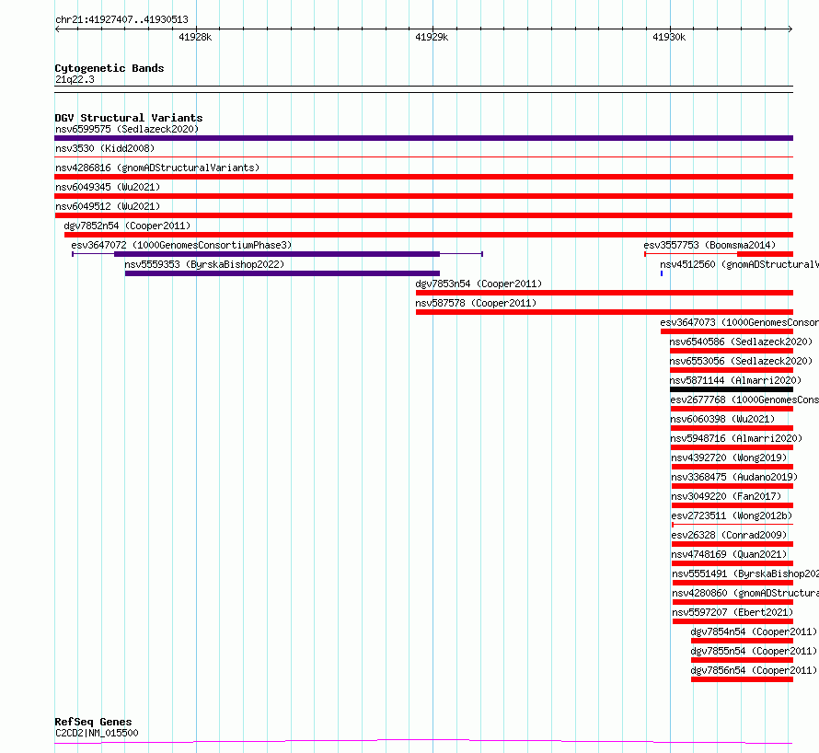
Task: Select nsv6060398 (Wu2021) variant
Action: (722, 419)
